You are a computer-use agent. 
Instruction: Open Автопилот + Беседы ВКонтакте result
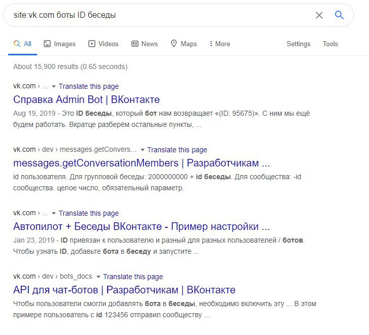[142, 226]
